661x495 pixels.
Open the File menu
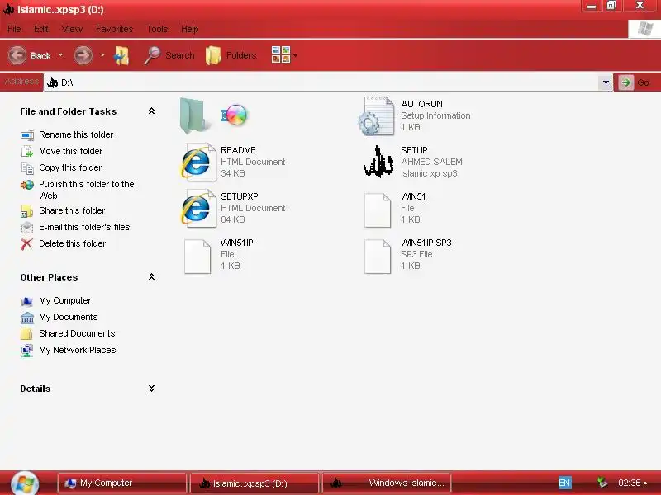pos(14,29)
